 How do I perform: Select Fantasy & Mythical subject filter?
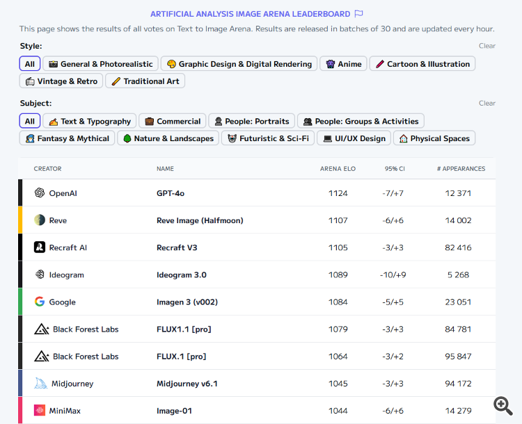tap(67, 138)
